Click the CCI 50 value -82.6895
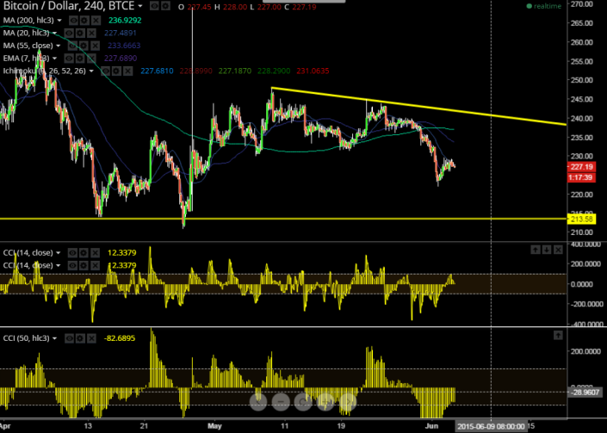 tap(120, 338)
